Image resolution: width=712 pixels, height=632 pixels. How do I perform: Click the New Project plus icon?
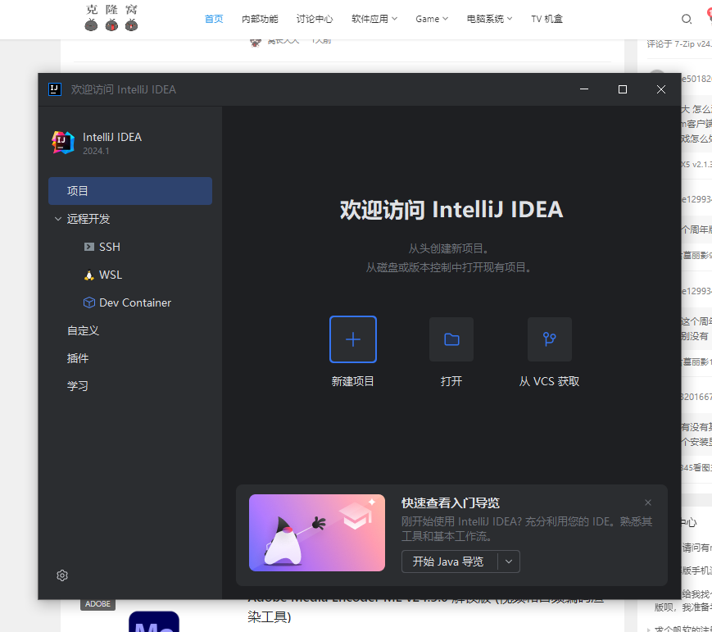click(353, 339)
